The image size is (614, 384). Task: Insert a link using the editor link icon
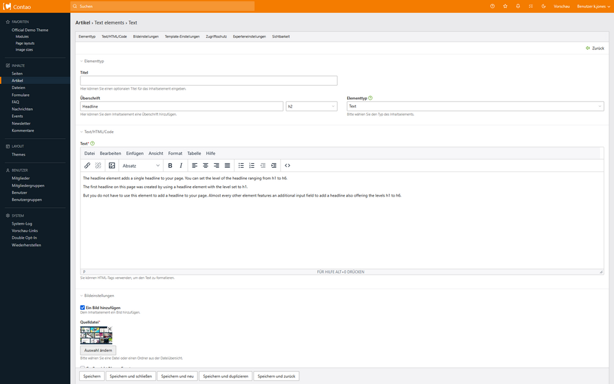[x=87, y=165]
